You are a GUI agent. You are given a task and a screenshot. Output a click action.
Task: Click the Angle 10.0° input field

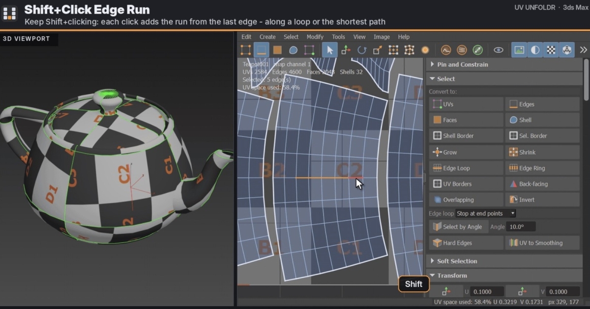(x=521, y=227)
